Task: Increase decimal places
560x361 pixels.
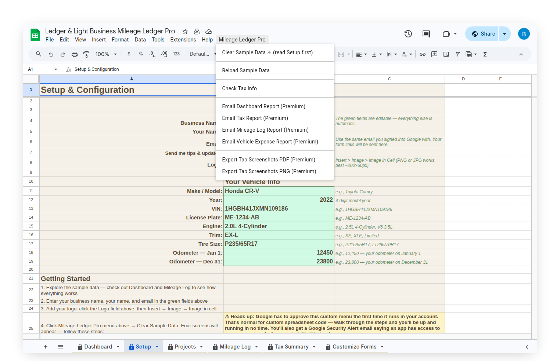Action: pyautogui.click(x=164, y=54)
